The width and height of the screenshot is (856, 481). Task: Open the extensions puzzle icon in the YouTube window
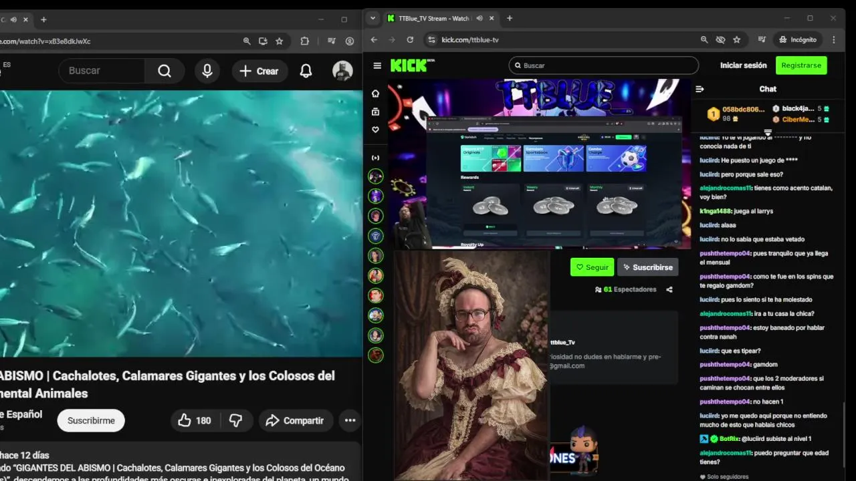[x=305, y=41]
